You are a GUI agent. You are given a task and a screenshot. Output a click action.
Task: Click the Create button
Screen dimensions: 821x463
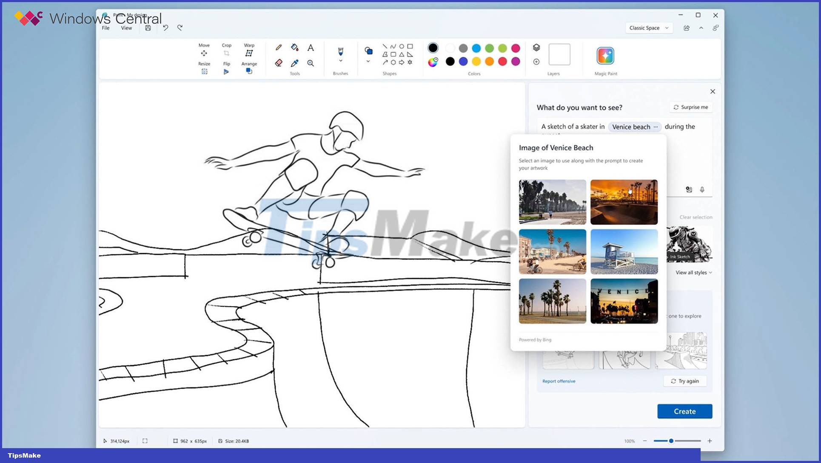pyautogui.click(x=684, y=411)
